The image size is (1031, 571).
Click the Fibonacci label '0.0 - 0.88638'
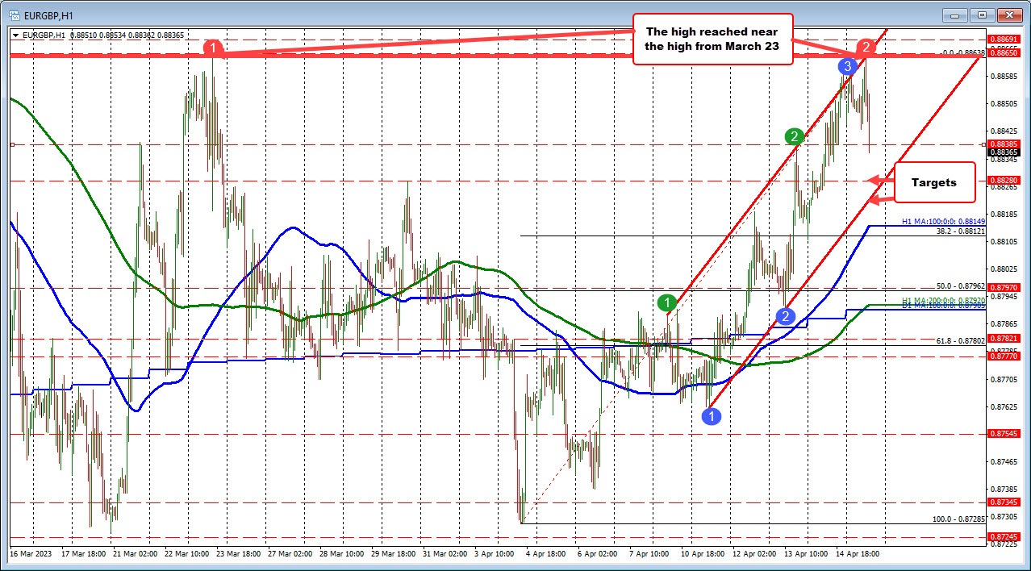[964, 52]
